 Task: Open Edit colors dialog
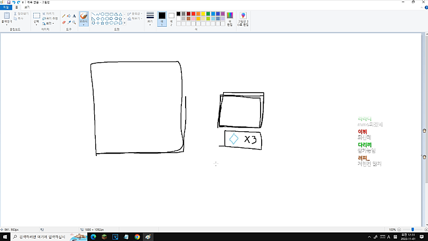coord(230,19)
